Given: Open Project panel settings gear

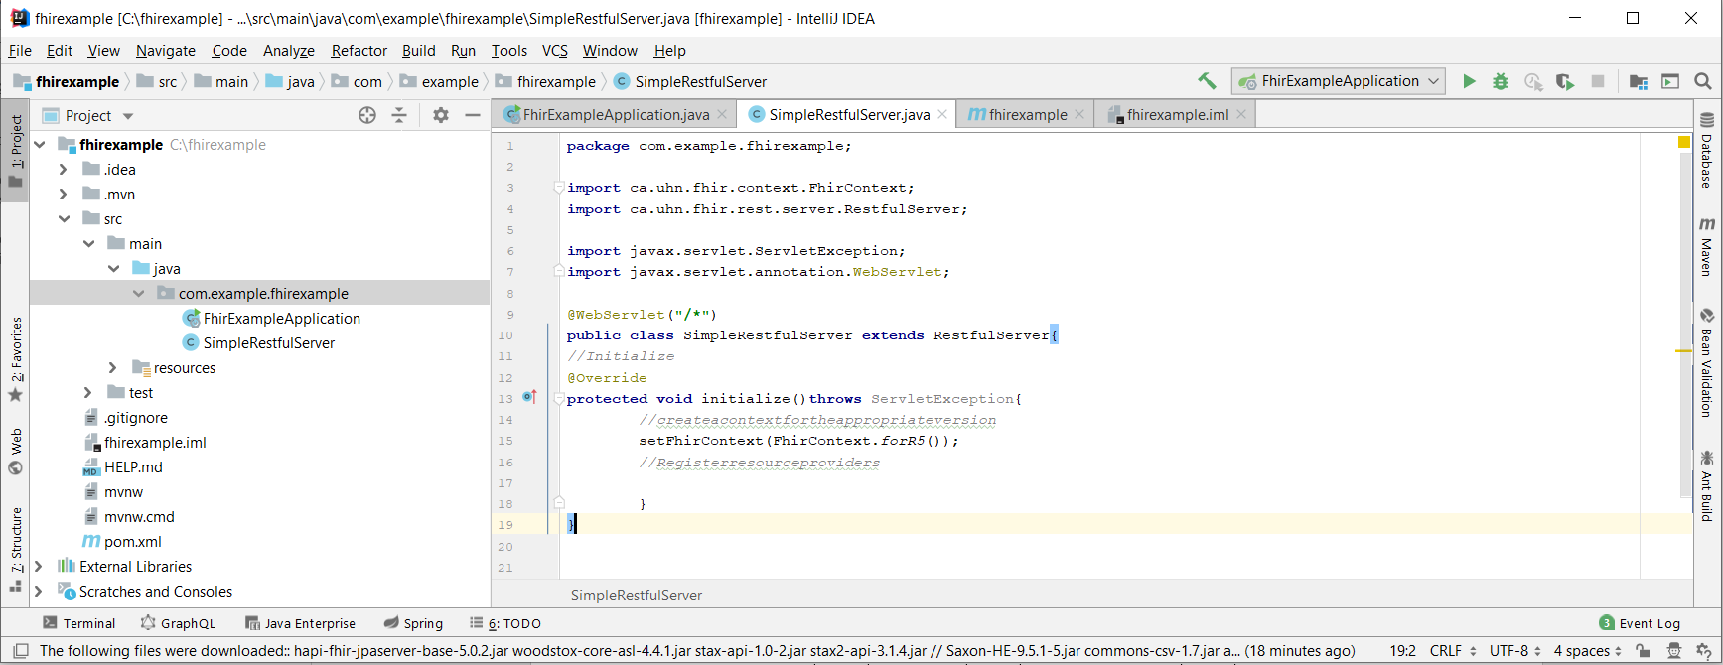Looking at the screenshot, I should (441, 115).
